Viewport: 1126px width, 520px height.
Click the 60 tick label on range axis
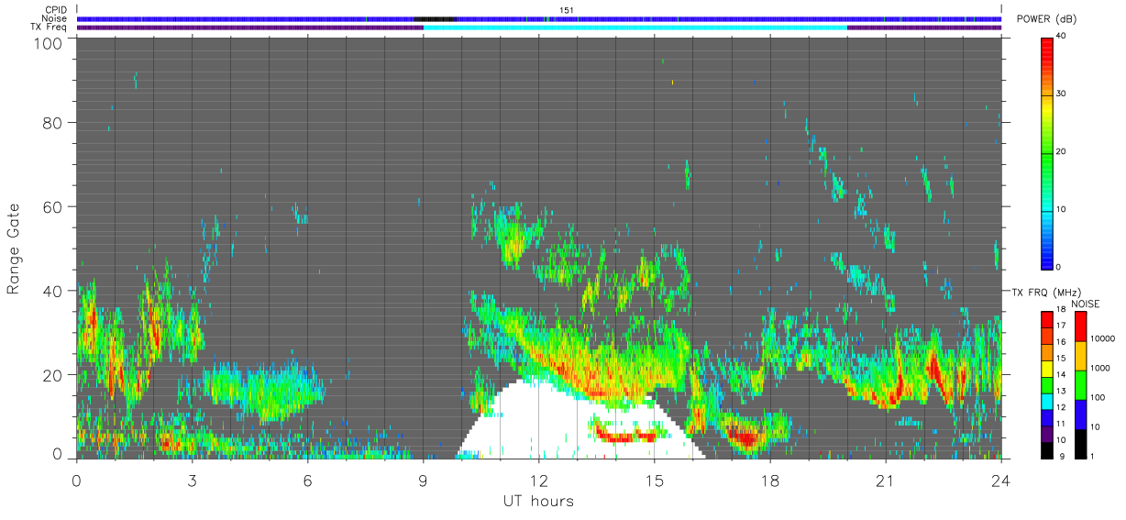pos(52,206)
